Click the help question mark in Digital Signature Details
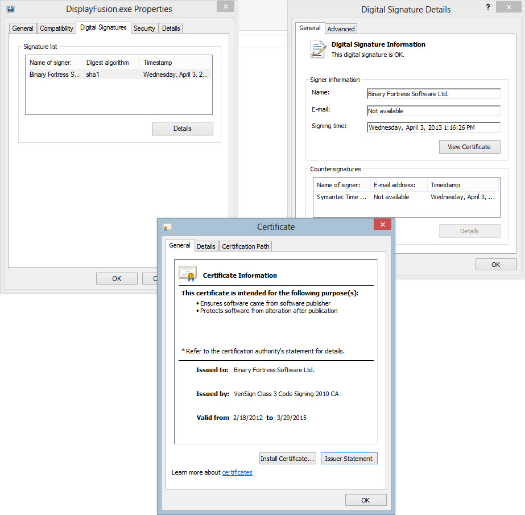525x515 pixels. point(488,7)
